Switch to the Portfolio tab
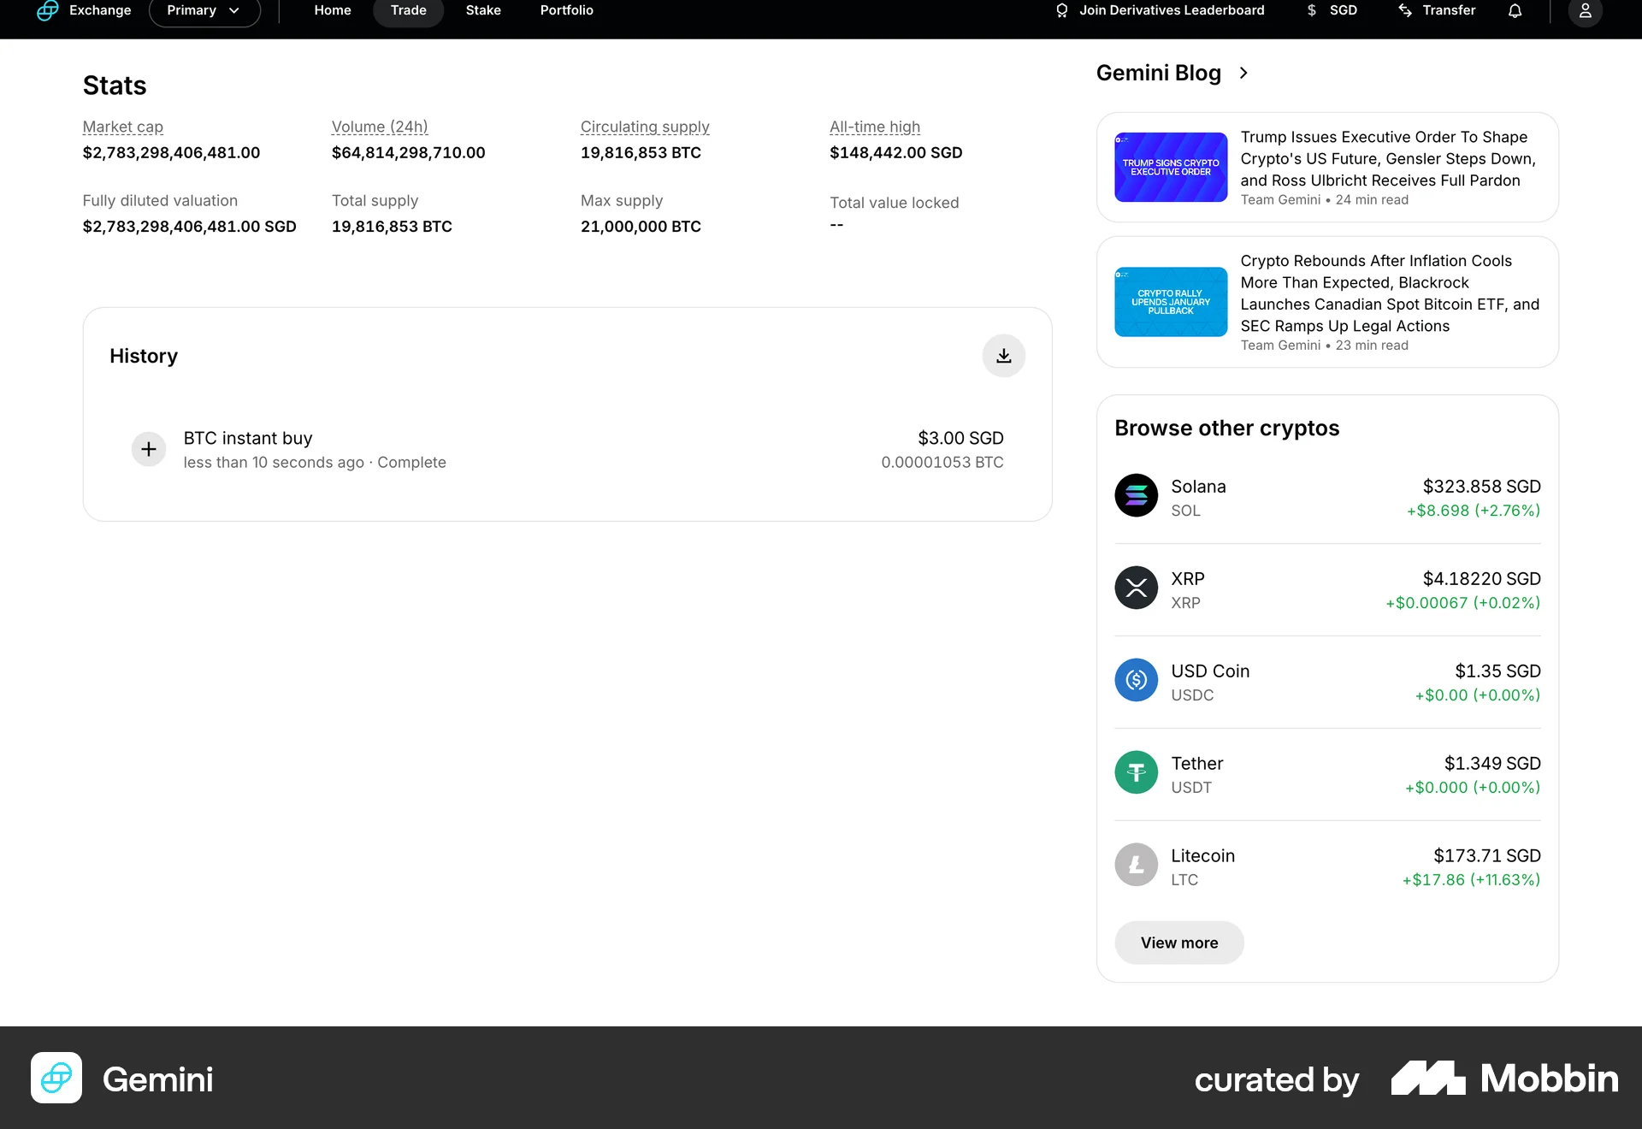 point(566,11)
